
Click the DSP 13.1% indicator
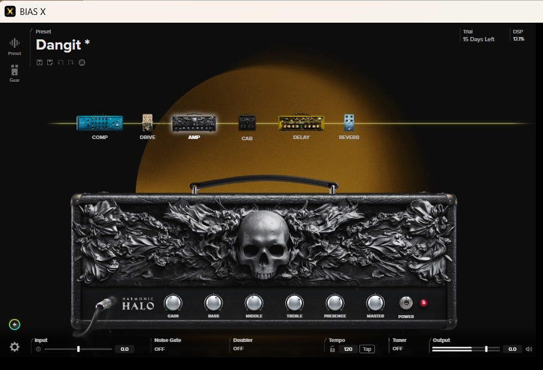(x=518, y=35)
